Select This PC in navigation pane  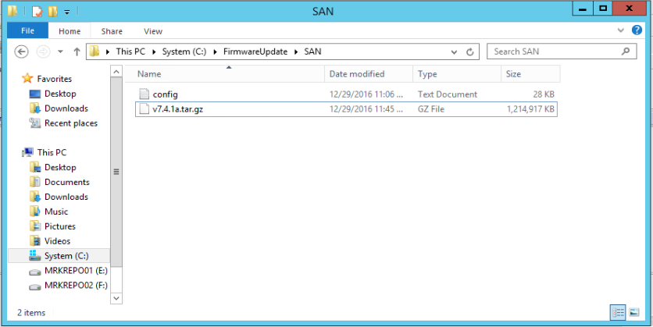tap(52, 153)
